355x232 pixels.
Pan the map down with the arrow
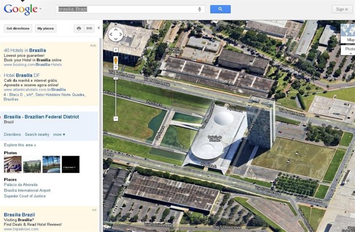tap(116, 40)
